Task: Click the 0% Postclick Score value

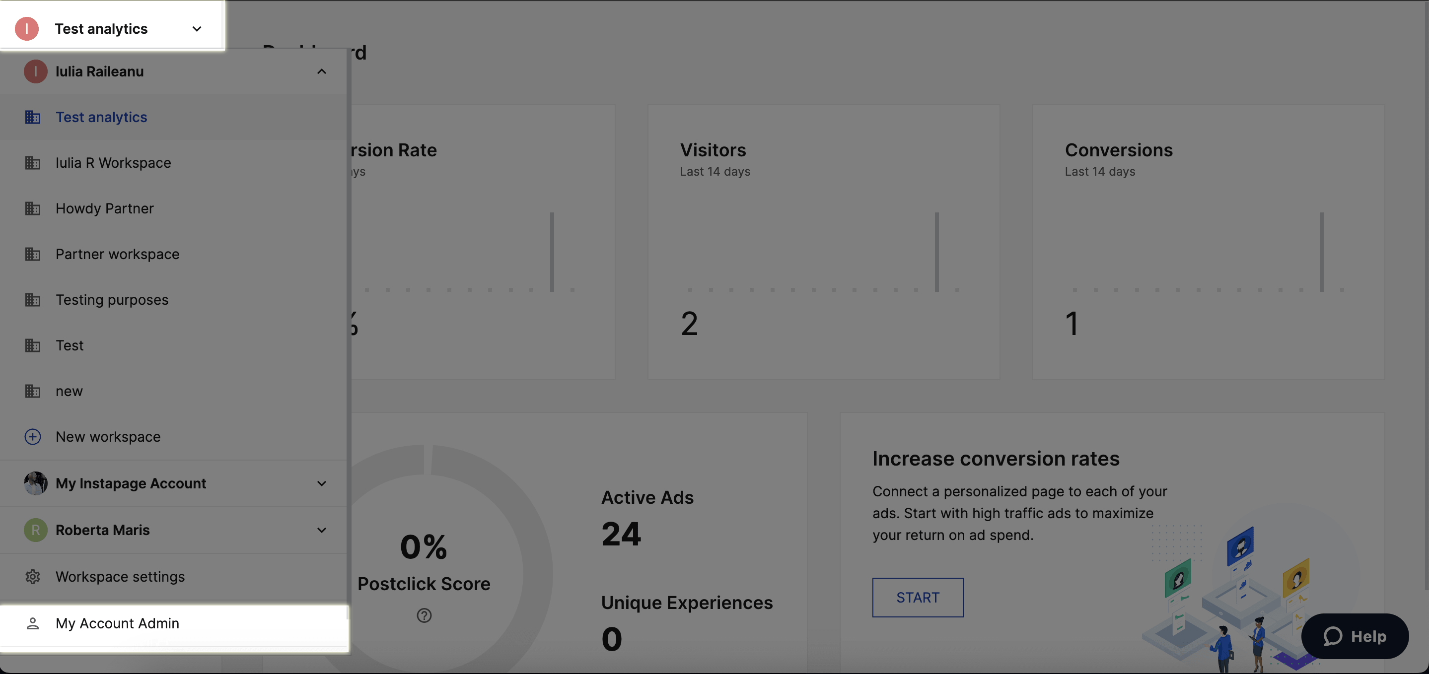Action: click(x=423, y=546)
